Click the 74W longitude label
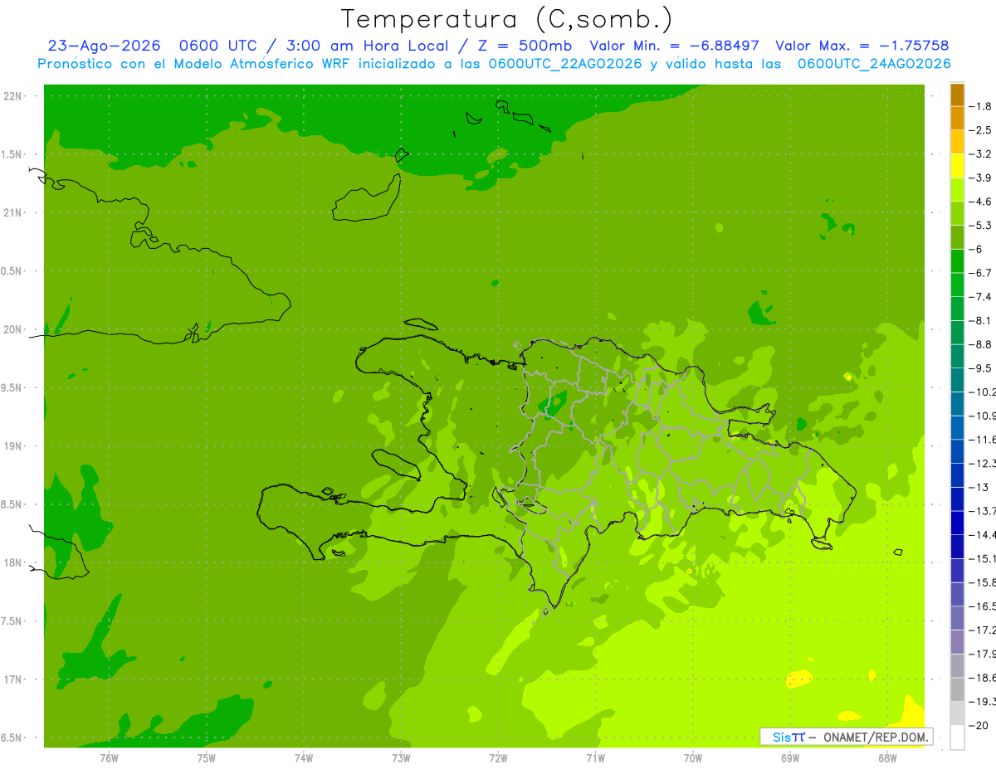The image size is (996, 769). point(304,757)
